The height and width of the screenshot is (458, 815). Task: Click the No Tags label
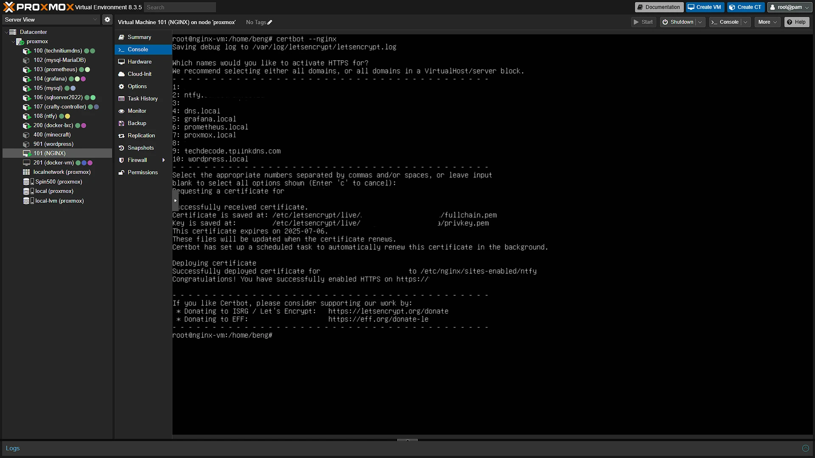256,22
